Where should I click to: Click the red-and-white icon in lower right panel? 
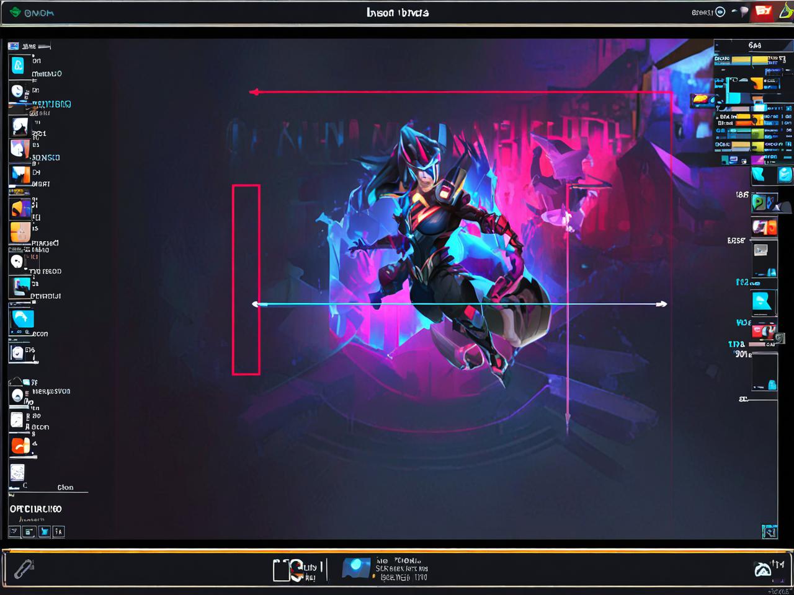point(764,331)
